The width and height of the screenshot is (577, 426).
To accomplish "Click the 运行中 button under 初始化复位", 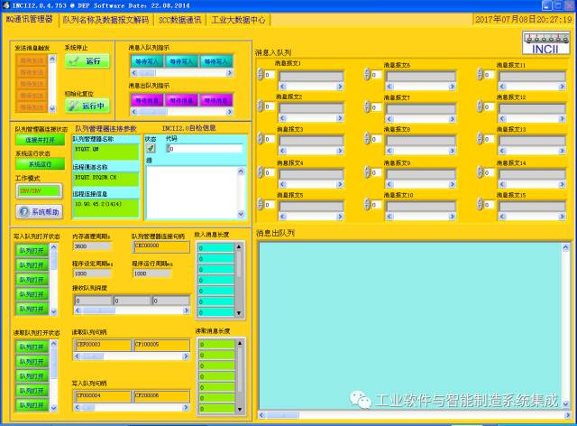I will click(87, 106).
